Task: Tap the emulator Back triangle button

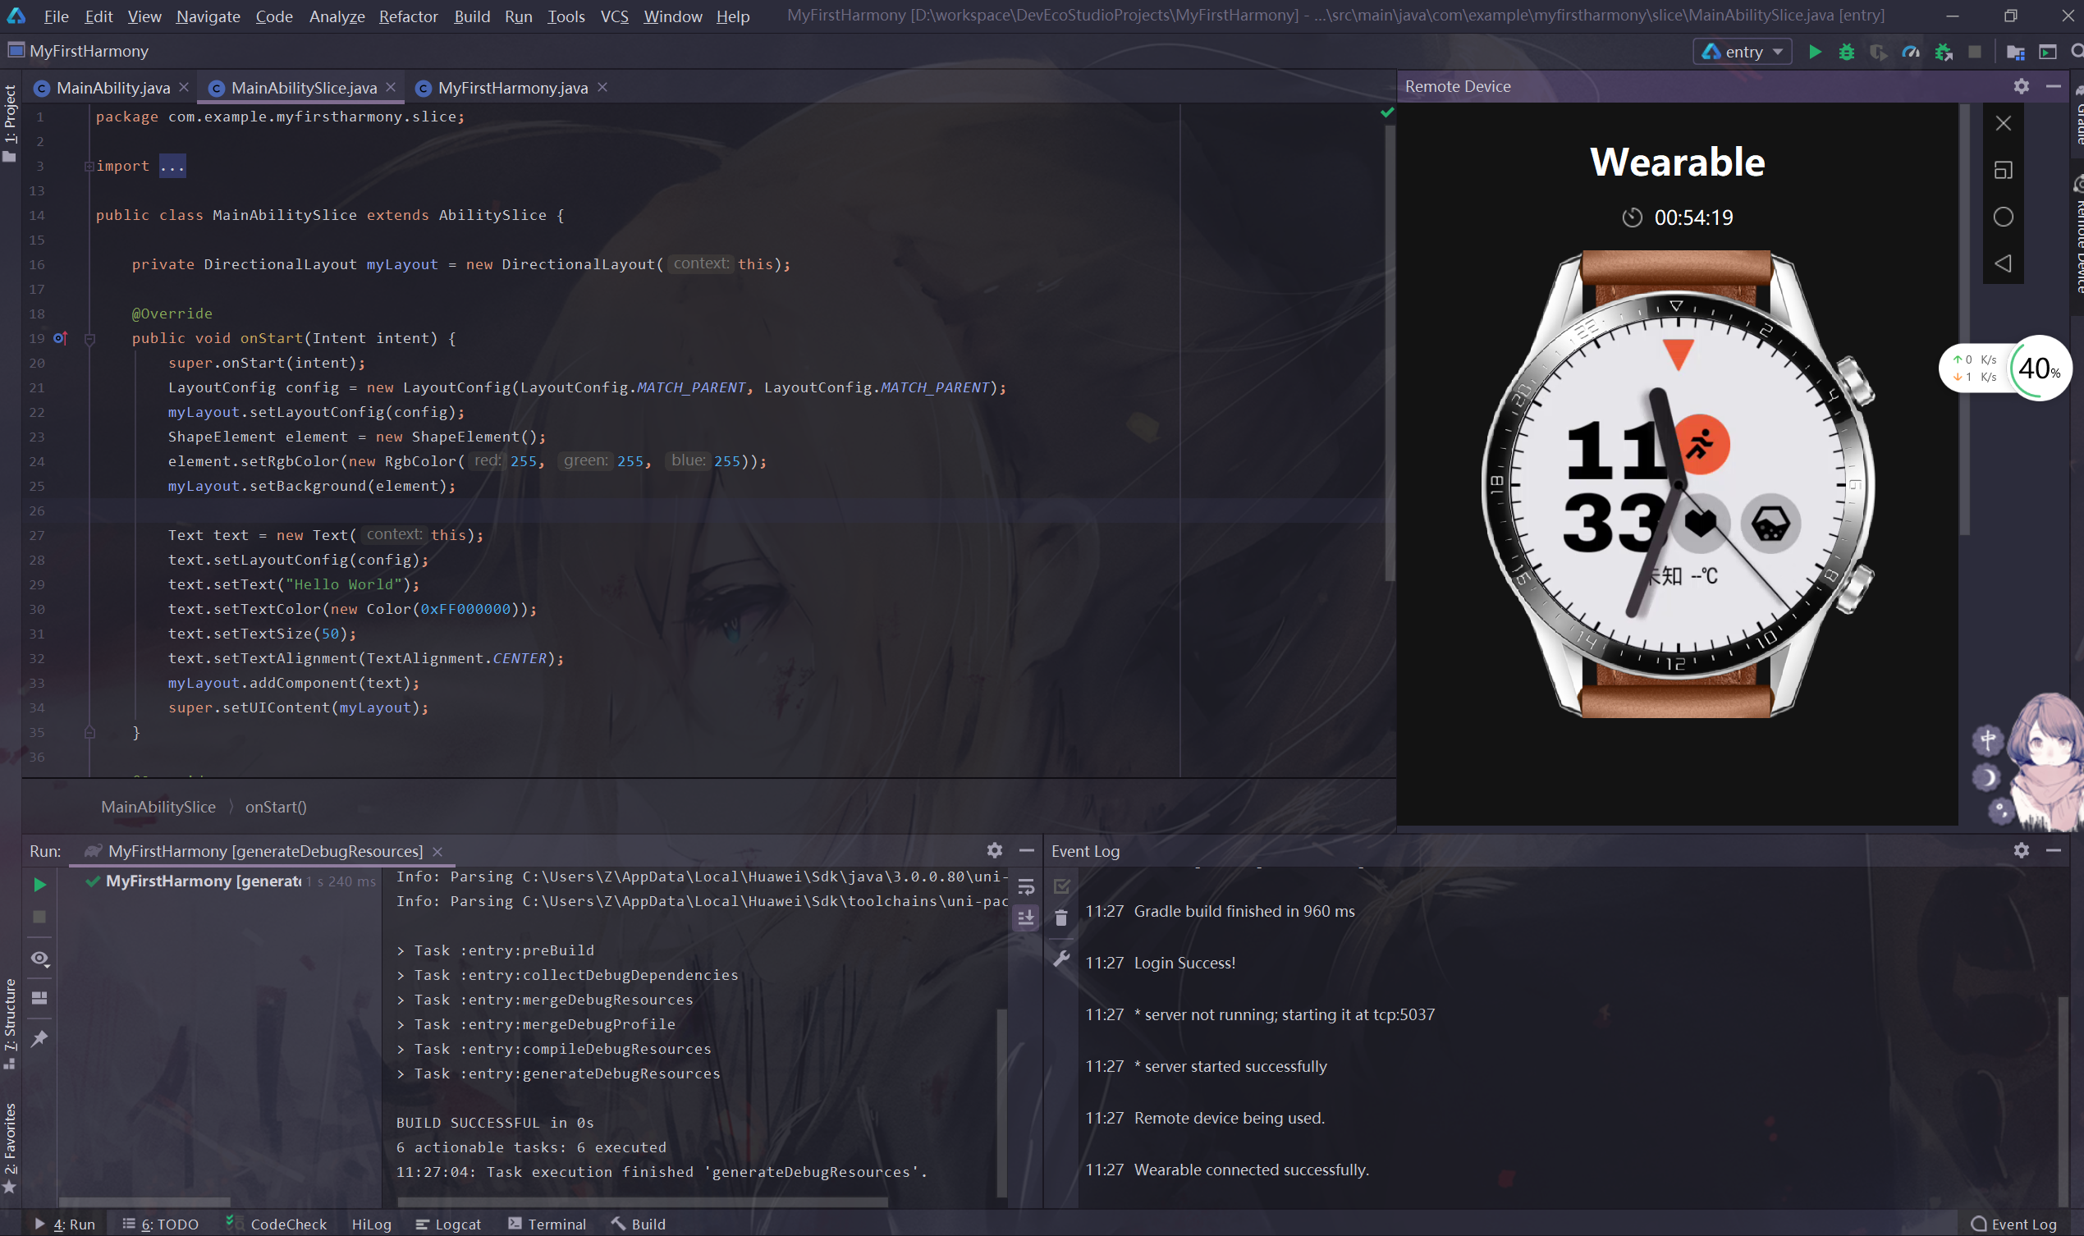Action: 2004,263
